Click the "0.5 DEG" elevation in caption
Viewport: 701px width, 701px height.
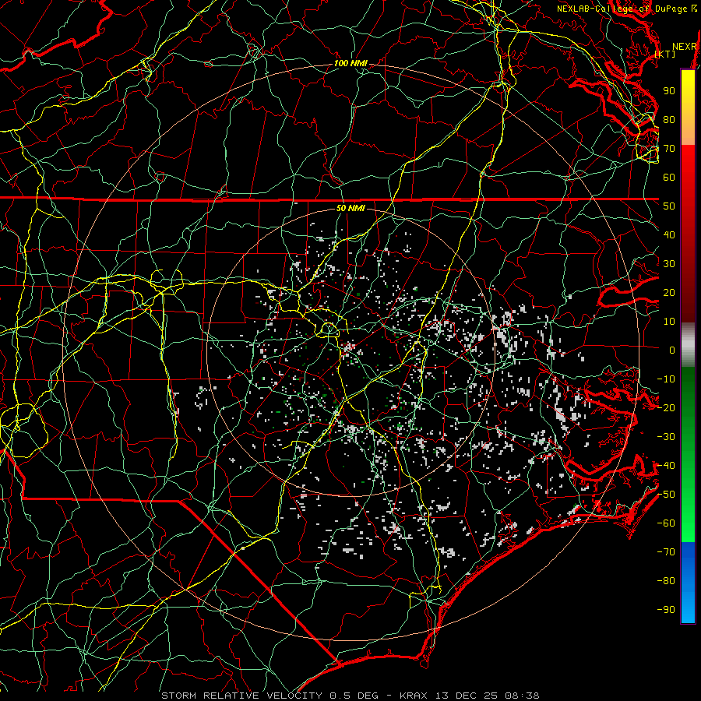354,696
